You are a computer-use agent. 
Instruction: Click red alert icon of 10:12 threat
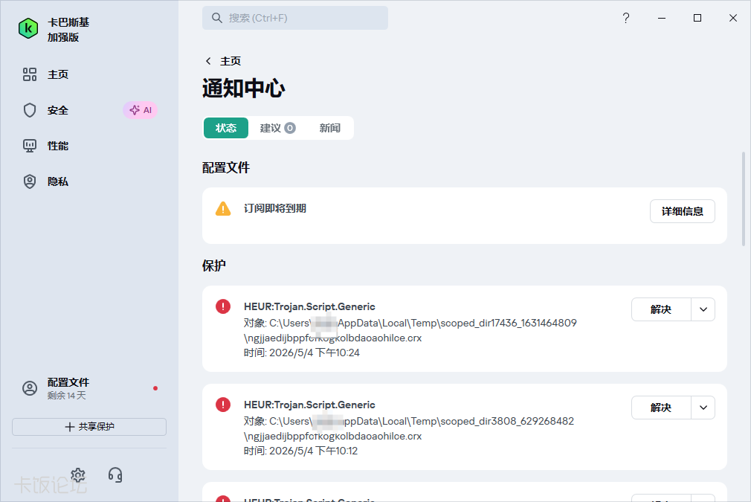coord(223,405)
